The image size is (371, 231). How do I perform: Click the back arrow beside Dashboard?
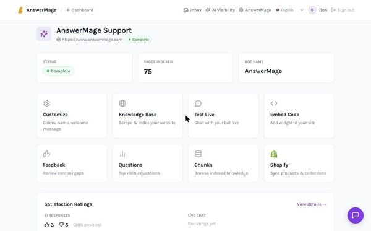click(x=68, y=10)
